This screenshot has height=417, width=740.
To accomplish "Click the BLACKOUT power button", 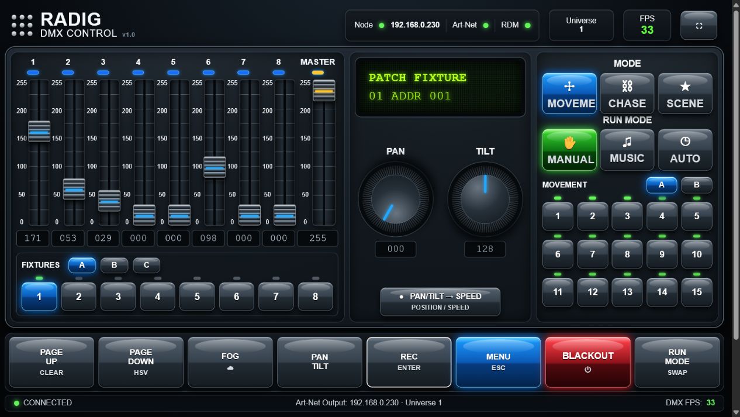I will click(588, 362).
